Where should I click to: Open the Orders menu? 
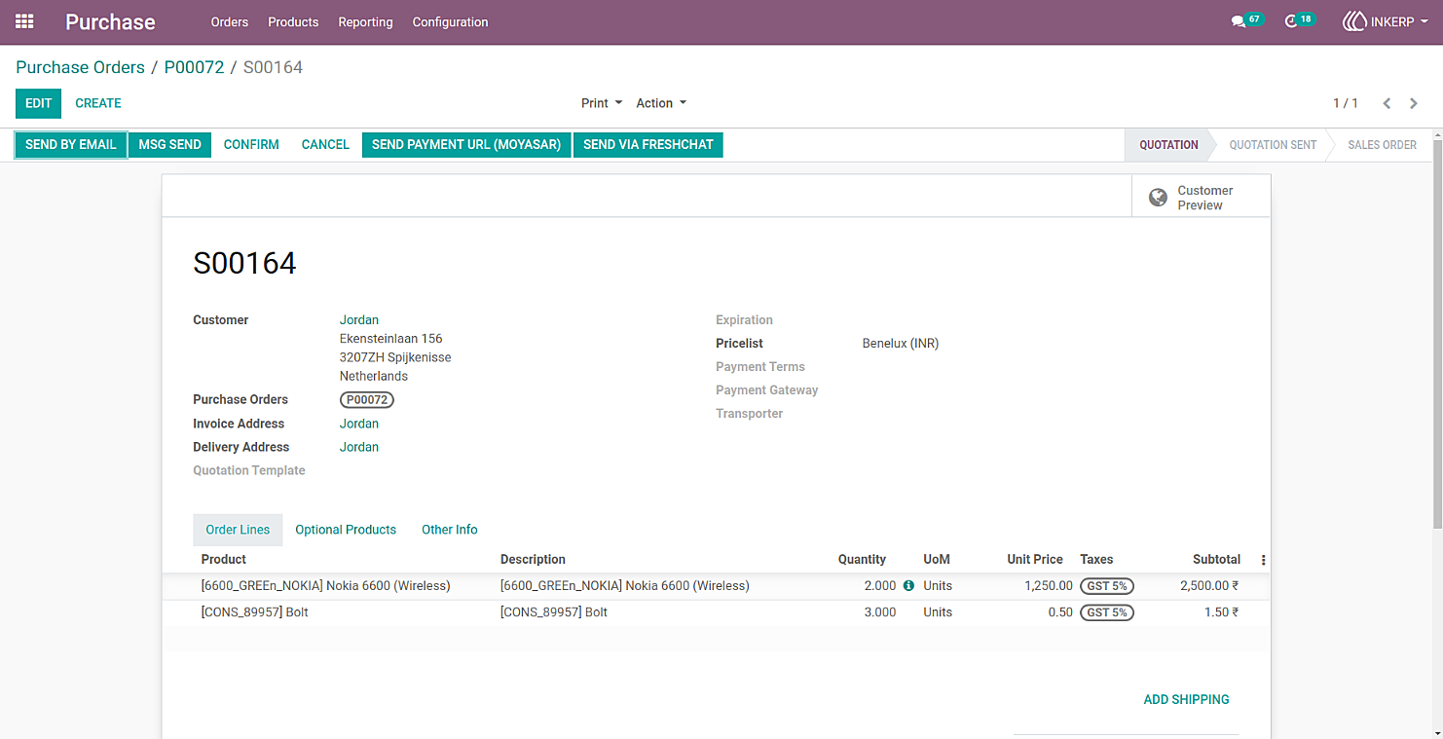[x=230, y=21]
